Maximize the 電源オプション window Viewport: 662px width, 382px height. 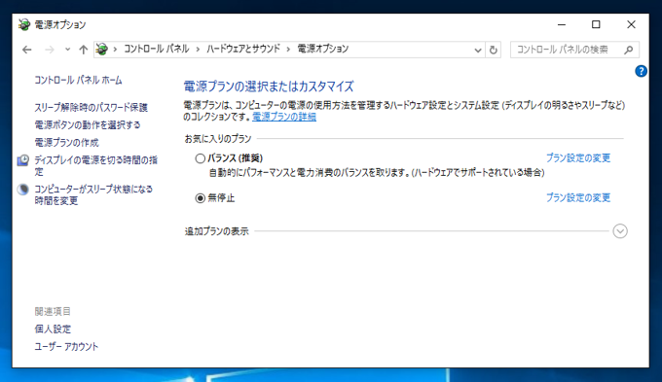coord(596,25)
